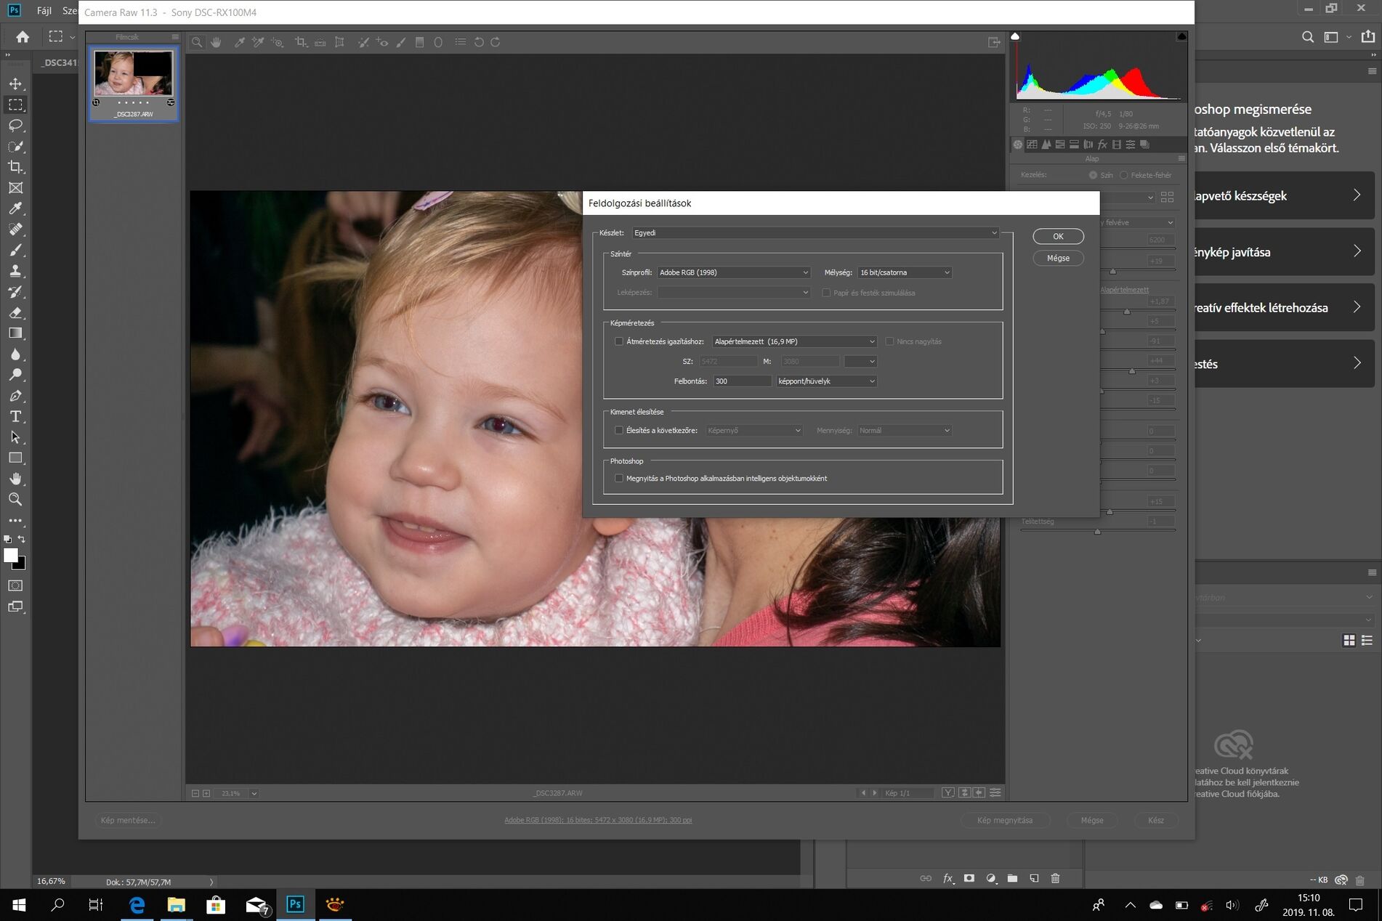Activate the Targeted Adjustment tool
This screenshot has height=921, width=1382.
click(x=277, y=42)
